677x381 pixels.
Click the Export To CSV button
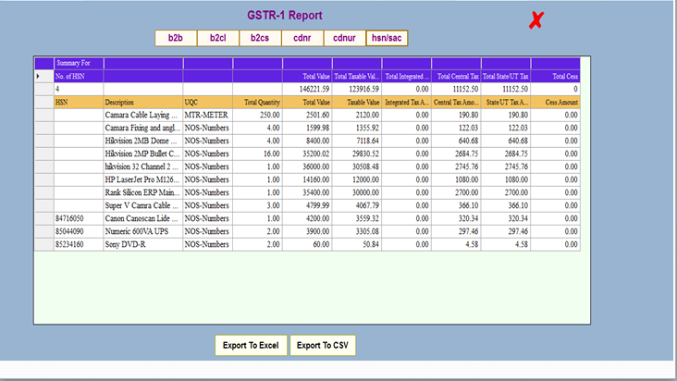323,345
